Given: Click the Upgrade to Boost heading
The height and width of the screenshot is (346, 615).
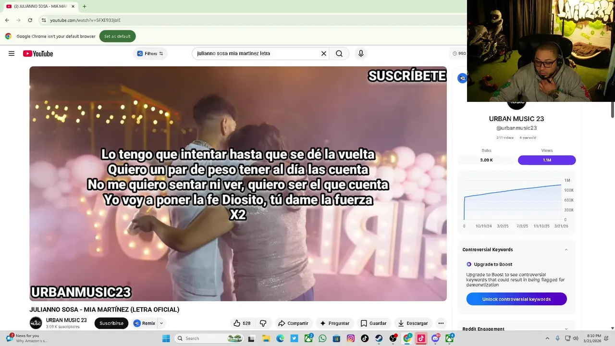Looking at the screenshot, I should (x=493, y=264).
